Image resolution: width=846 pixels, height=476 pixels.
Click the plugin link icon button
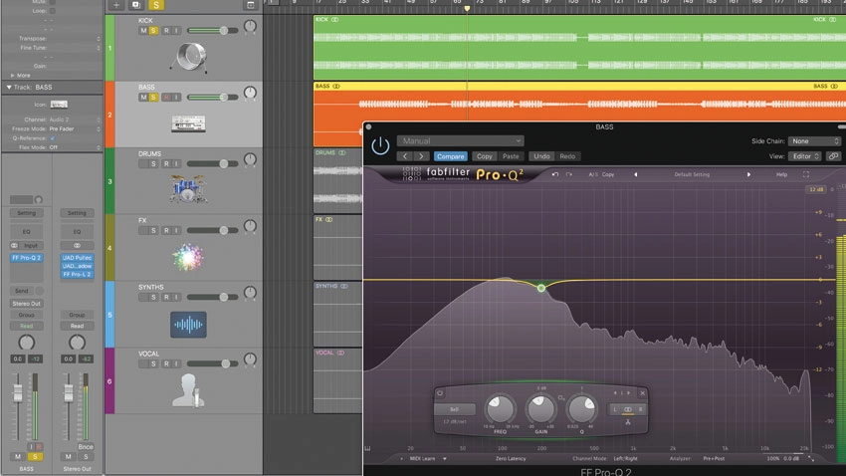point(834,156)
